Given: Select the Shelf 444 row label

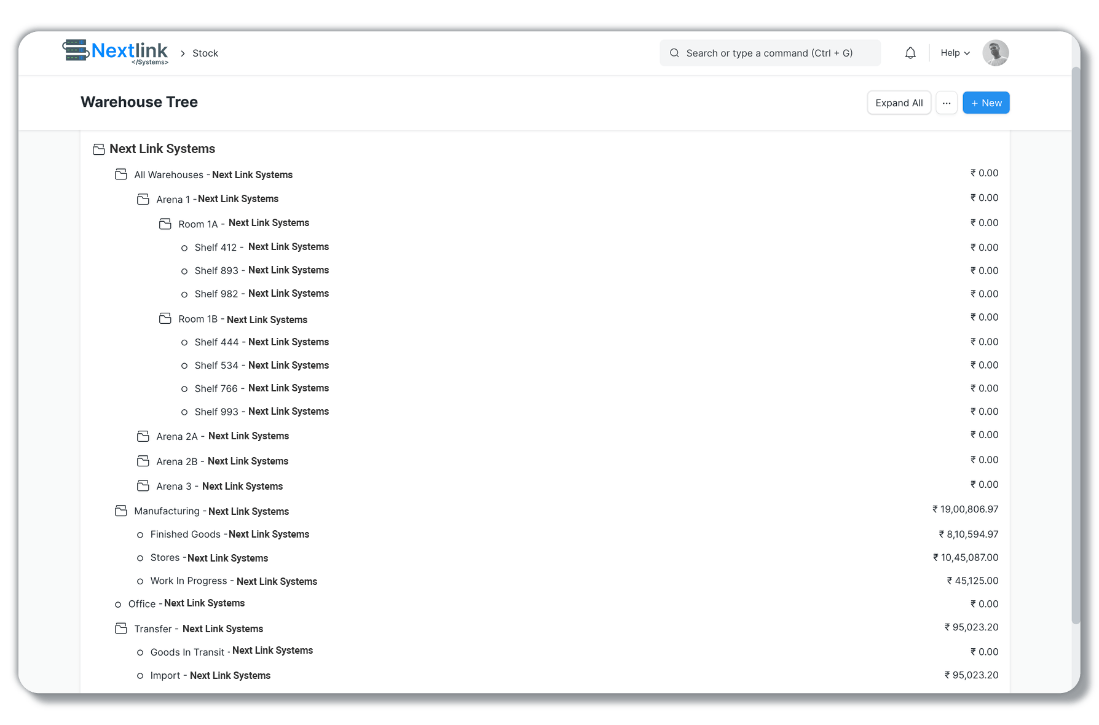Looking at the screenshot, I should (262, 342).
